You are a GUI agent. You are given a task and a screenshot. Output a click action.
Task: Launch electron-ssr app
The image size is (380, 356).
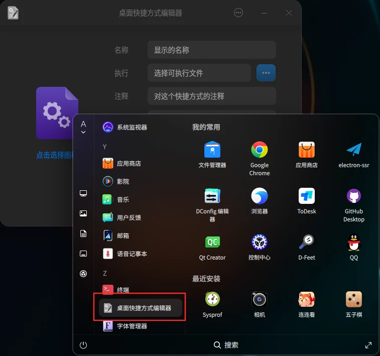(353, 155)
